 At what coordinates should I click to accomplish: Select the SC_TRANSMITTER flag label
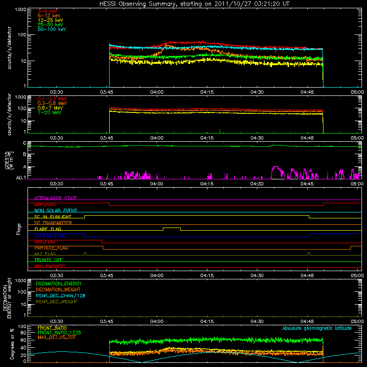click(53, 223)
